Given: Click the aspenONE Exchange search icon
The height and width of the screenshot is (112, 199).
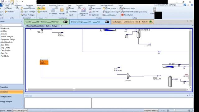Looking at the screenshot, I should point(185,5).
